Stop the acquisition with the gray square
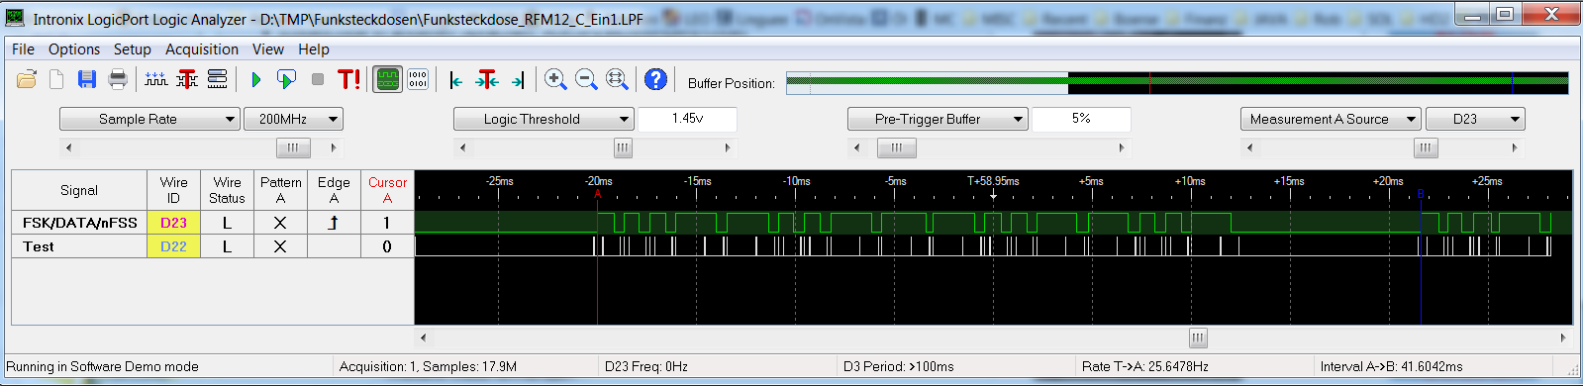1583x386 pixels. coord(318,79)
